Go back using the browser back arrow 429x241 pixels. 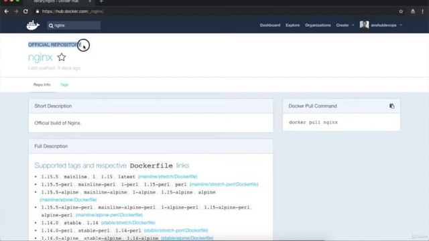pyautogui.click(x=7, y=11)
